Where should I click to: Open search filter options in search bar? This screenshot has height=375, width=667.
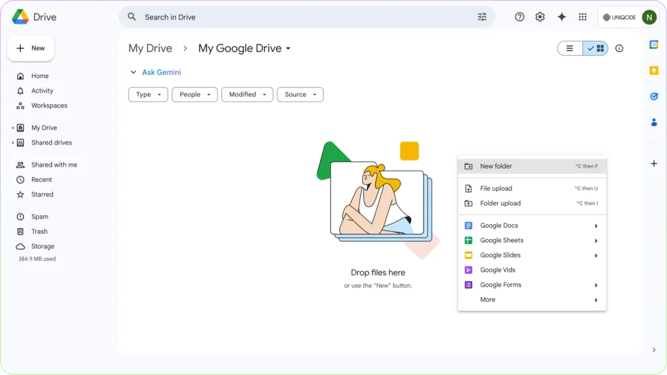[482, 17]
